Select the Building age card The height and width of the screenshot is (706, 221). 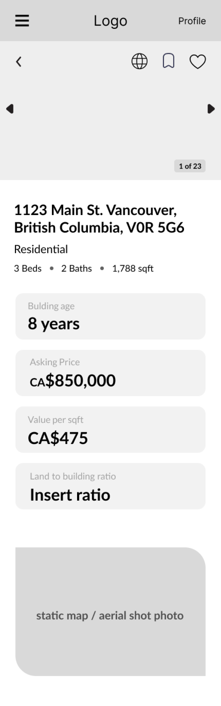[110, 316]
